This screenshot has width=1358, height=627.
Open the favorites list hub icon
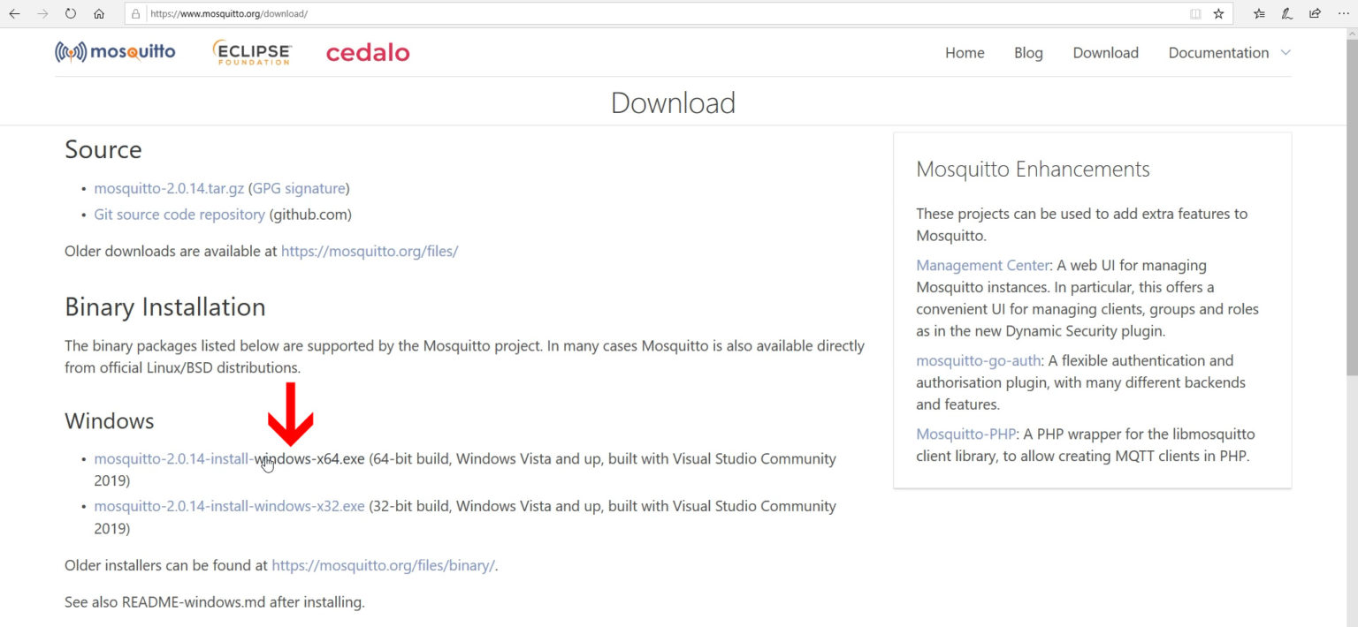(x=1259, y=14)
